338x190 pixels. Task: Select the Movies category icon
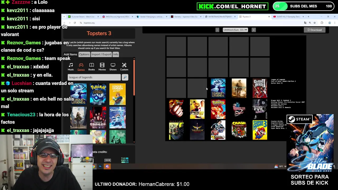coord(102,67)
